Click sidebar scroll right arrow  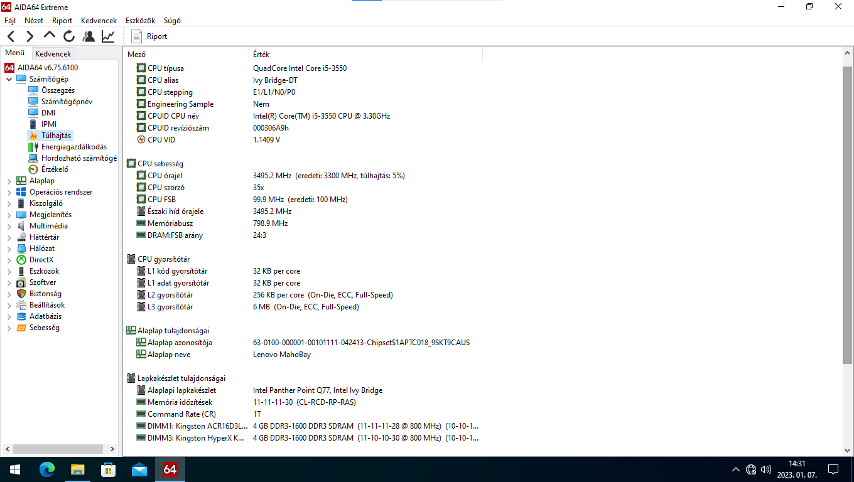coord(113,449)
